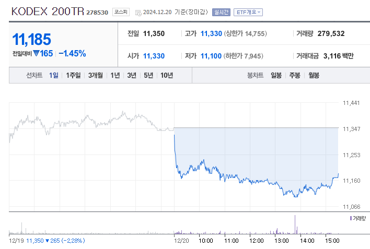Click the 코스피 market label
The image size is (370, 249).
121,12
